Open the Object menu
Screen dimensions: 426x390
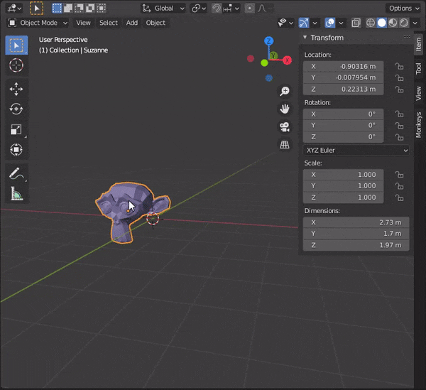coord(155,23)
